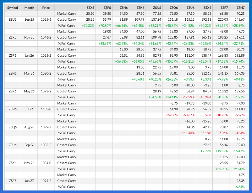Select the -26.08% full carry value
Screen dimensions: 252x193
click(x=172, y=115)
